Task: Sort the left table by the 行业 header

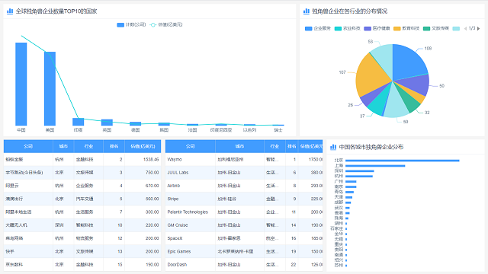Action: pos(88,146)
